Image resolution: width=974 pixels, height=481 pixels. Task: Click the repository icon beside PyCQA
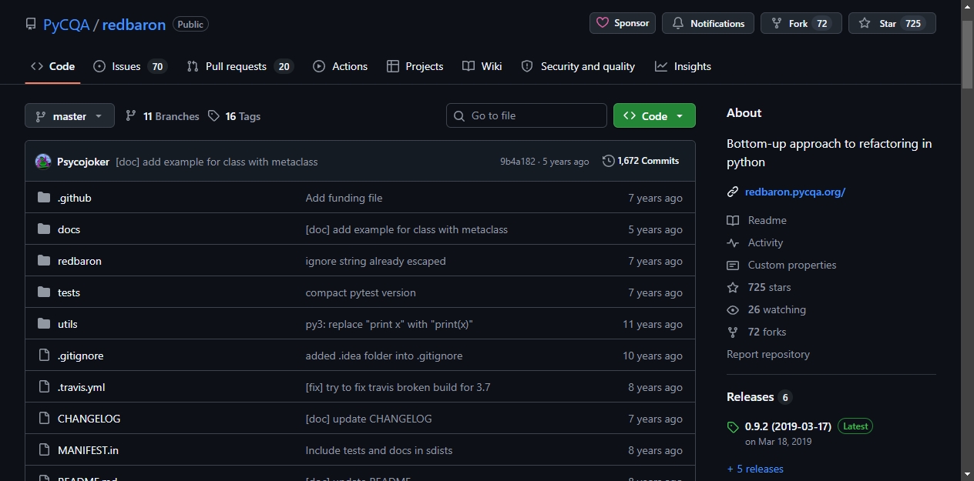pos(31,24)
